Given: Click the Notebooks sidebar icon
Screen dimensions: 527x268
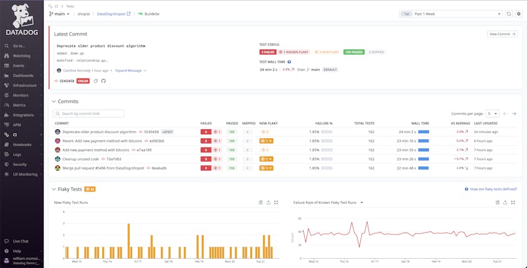Looking at the screenshot, I should tap(6, 145).
